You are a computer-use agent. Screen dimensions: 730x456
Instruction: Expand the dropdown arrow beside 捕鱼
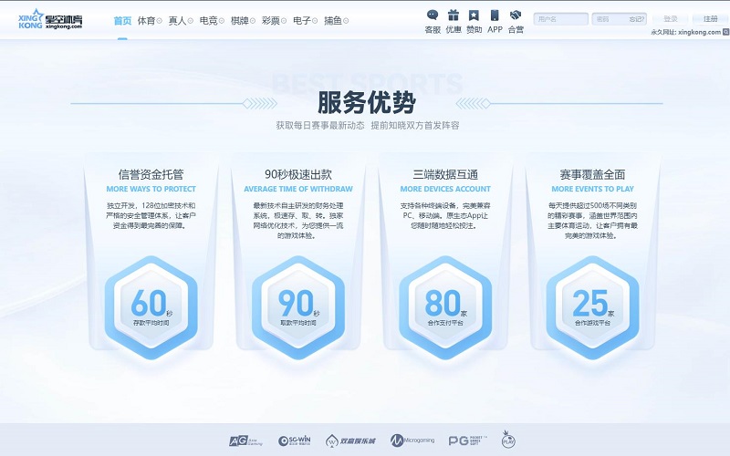(346, 21)
